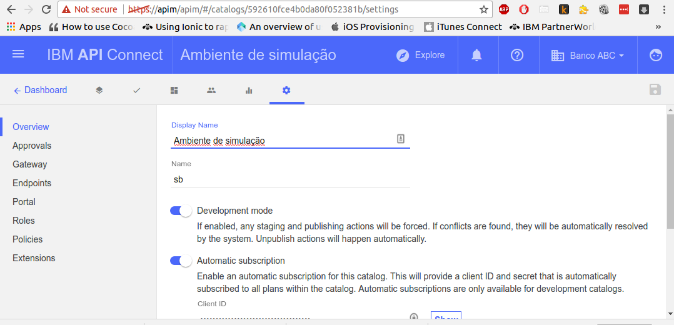Toggle Automatic subscription switch

(181, 261)
